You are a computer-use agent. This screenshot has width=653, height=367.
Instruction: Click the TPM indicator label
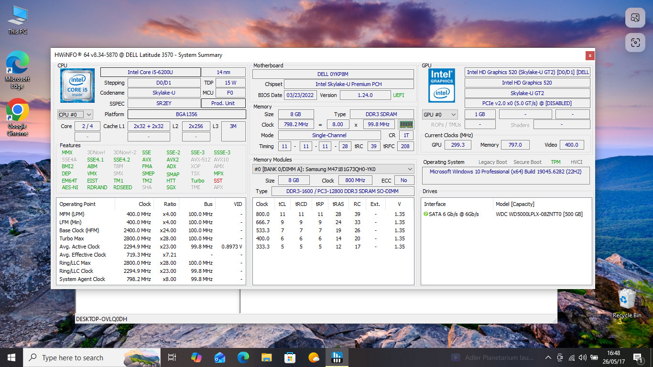(555, 162)
